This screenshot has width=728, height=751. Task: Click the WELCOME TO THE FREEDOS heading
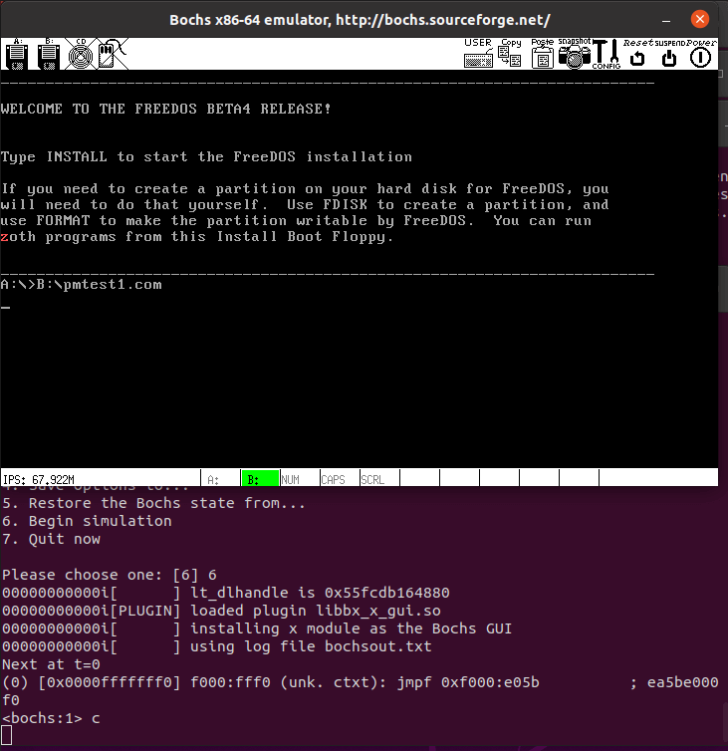[x=165, y=109]
